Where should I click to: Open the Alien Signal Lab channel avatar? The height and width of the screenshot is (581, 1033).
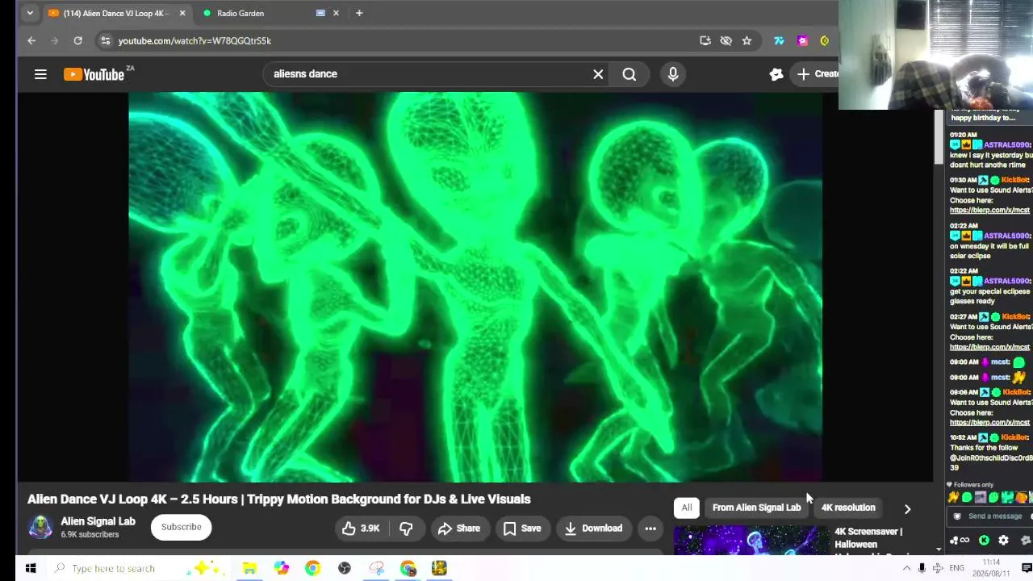[x=40, y=527]
